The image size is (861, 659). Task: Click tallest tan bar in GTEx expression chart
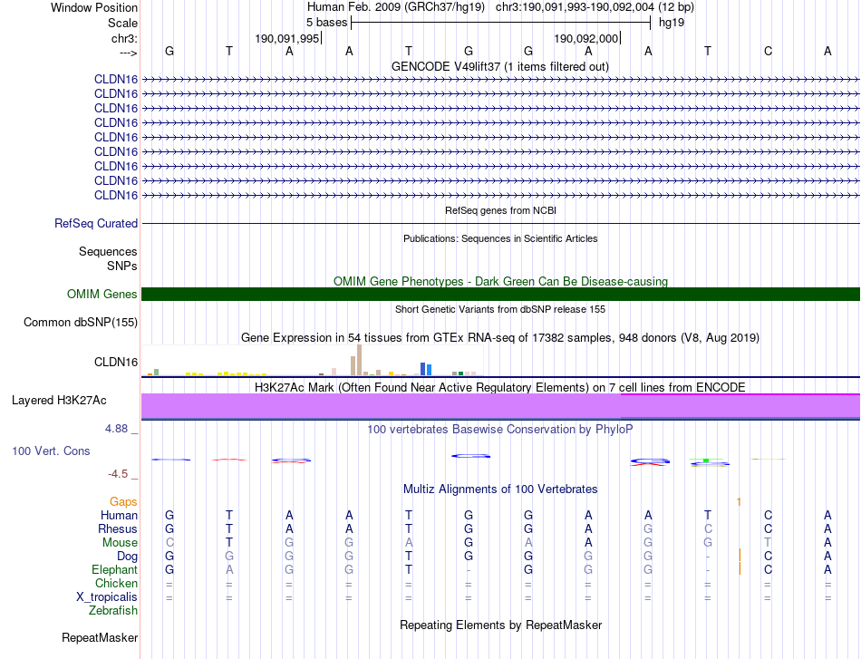[359, 360]
